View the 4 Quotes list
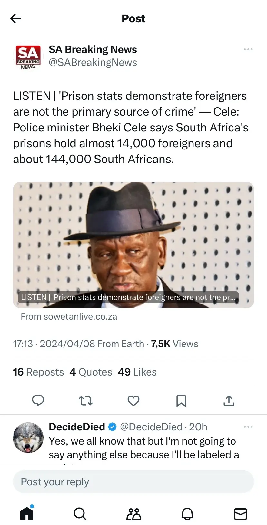 91,372
